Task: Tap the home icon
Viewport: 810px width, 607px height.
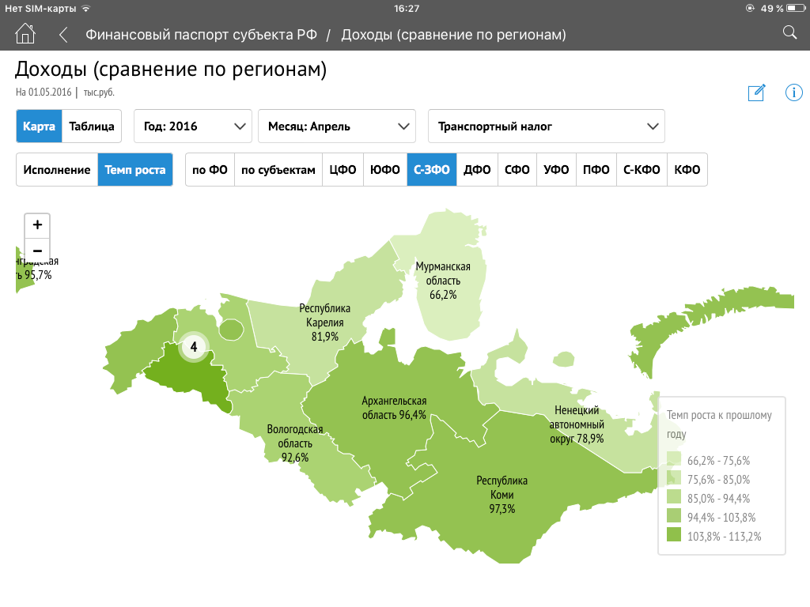Action: click(x=25, y=34)
